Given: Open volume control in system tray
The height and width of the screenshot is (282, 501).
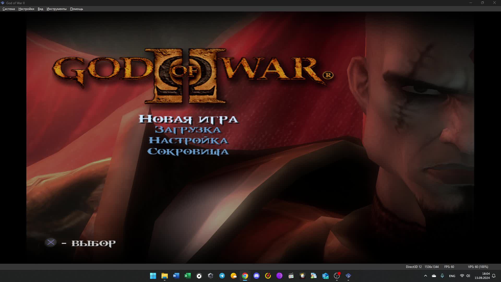Looking at the screenshot, I should pos(468,276).
